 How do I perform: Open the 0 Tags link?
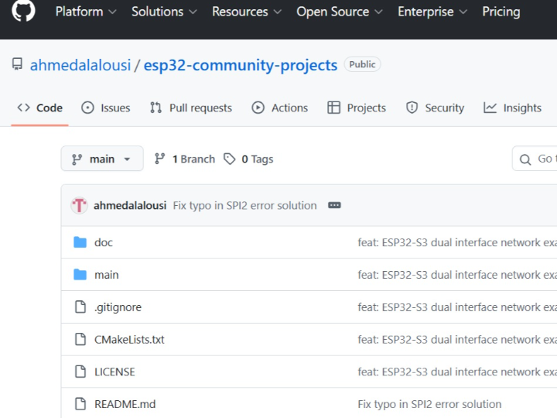[248, 159]
